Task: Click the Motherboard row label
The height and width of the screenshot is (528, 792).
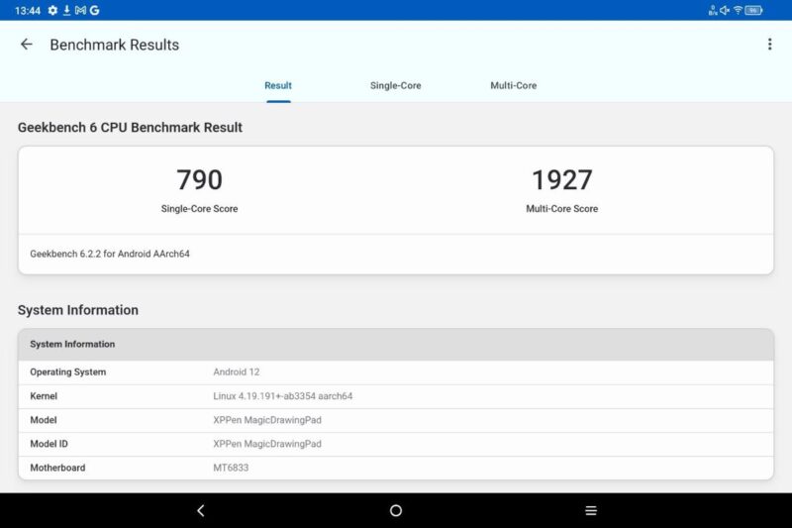Action: coord(57,468)
